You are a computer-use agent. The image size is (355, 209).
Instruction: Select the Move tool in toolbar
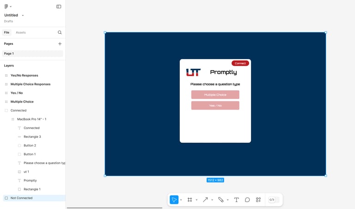(174, 200)
